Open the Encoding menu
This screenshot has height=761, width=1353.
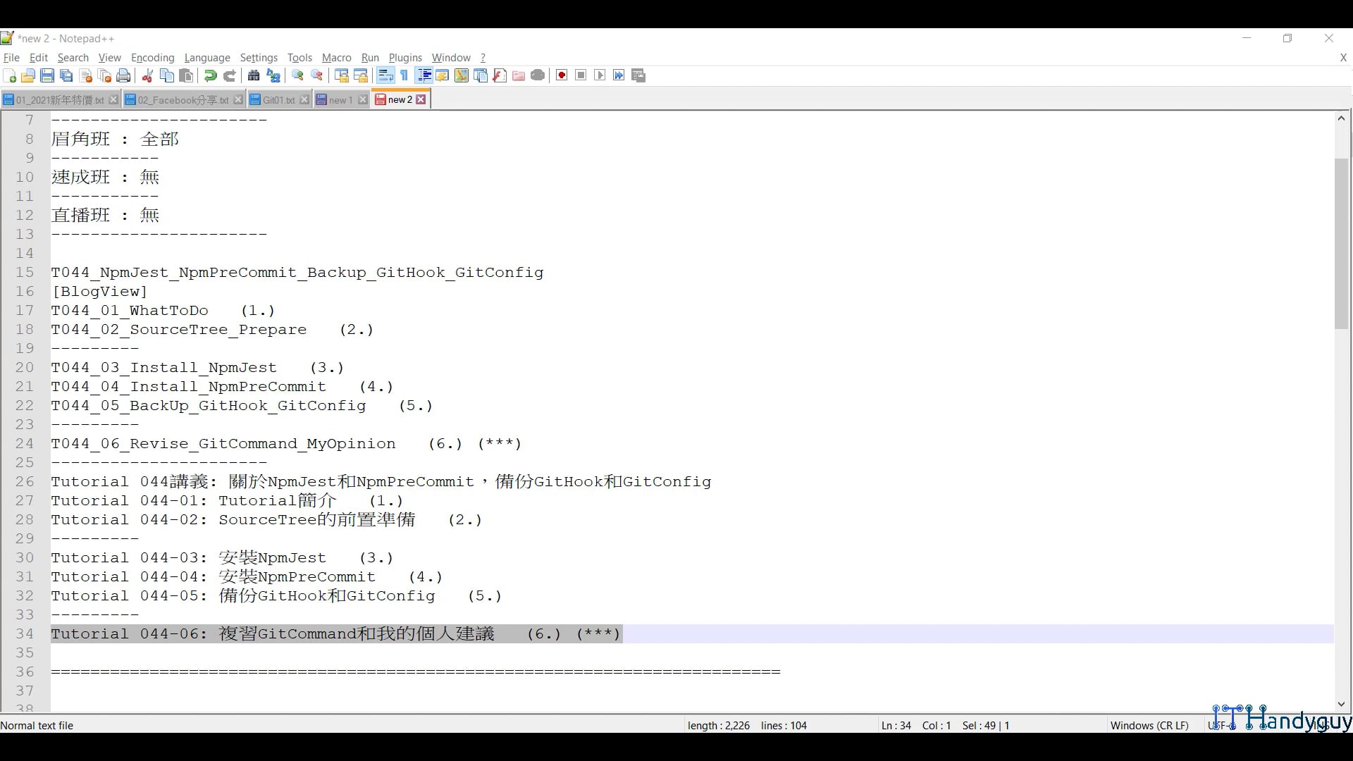point(152,58)
